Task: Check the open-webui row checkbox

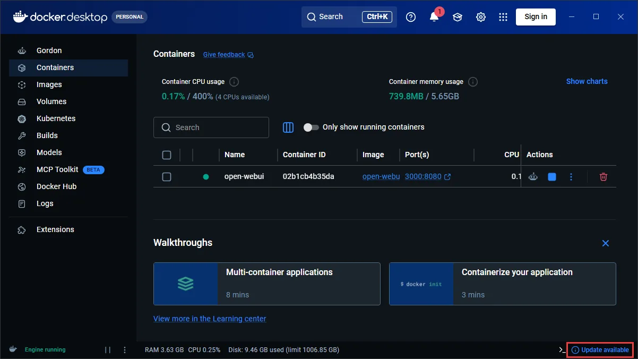Action: [x=167, y=177]
